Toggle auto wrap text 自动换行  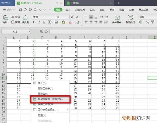(130, 20)
